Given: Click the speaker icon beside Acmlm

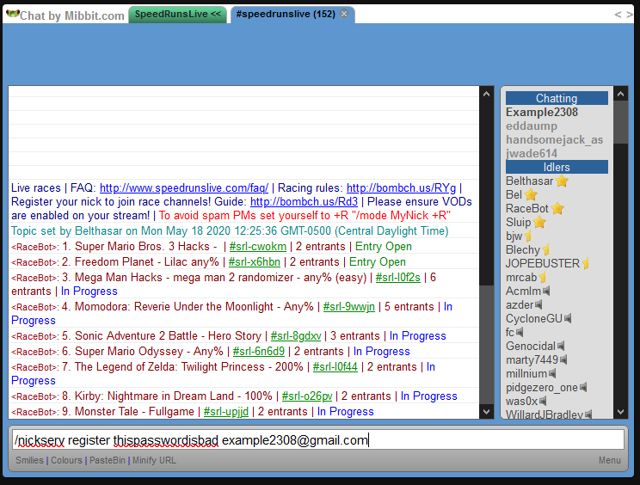Looking at the screenshot, I should [x=546, y=291].
